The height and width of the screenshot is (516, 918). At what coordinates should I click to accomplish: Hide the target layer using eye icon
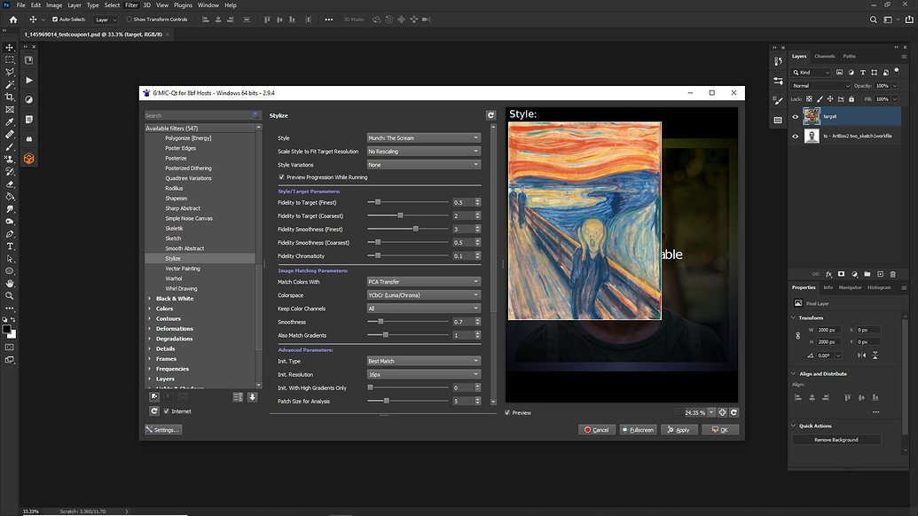(794, 116)
